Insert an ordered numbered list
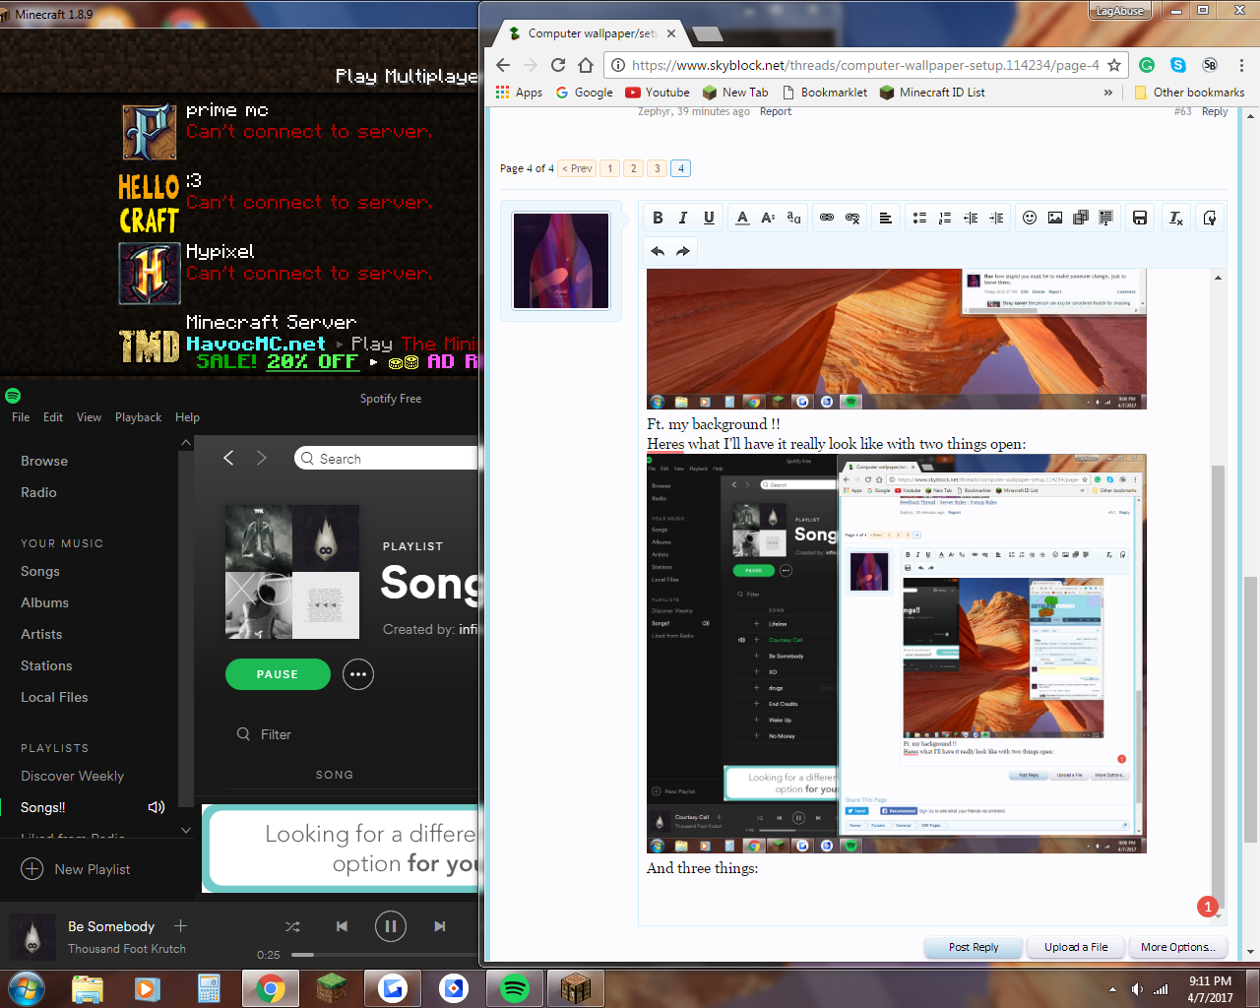Screen dimensions: 1260x1008 [x=945, y=218]
